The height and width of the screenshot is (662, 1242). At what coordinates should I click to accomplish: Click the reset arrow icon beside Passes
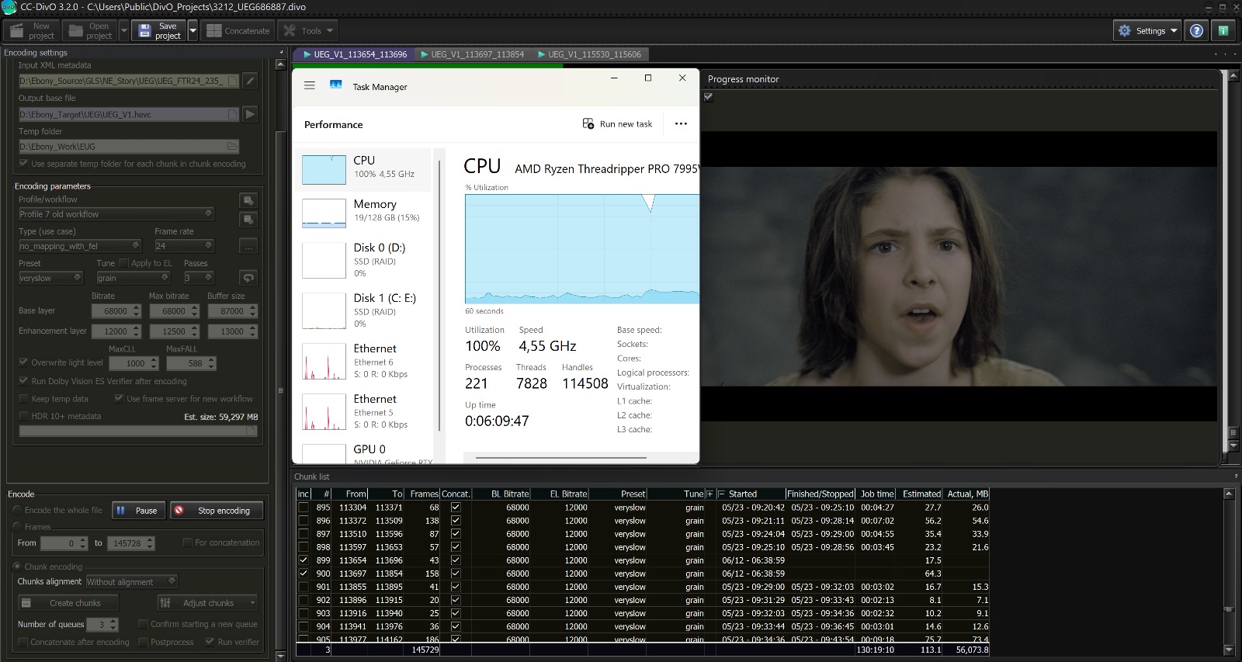(x=248, y=278)
